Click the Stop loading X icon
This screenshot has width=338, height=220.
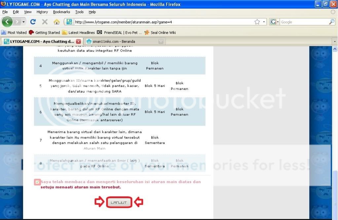click(x=45, y=22)
